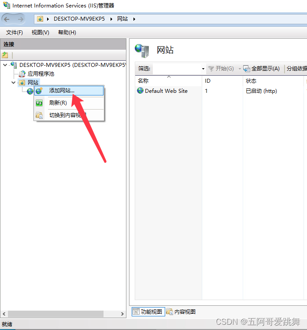Select 应用程序池 in the connections tree
Viewport: 307px width, 330px height.
(x=41, y=74)
